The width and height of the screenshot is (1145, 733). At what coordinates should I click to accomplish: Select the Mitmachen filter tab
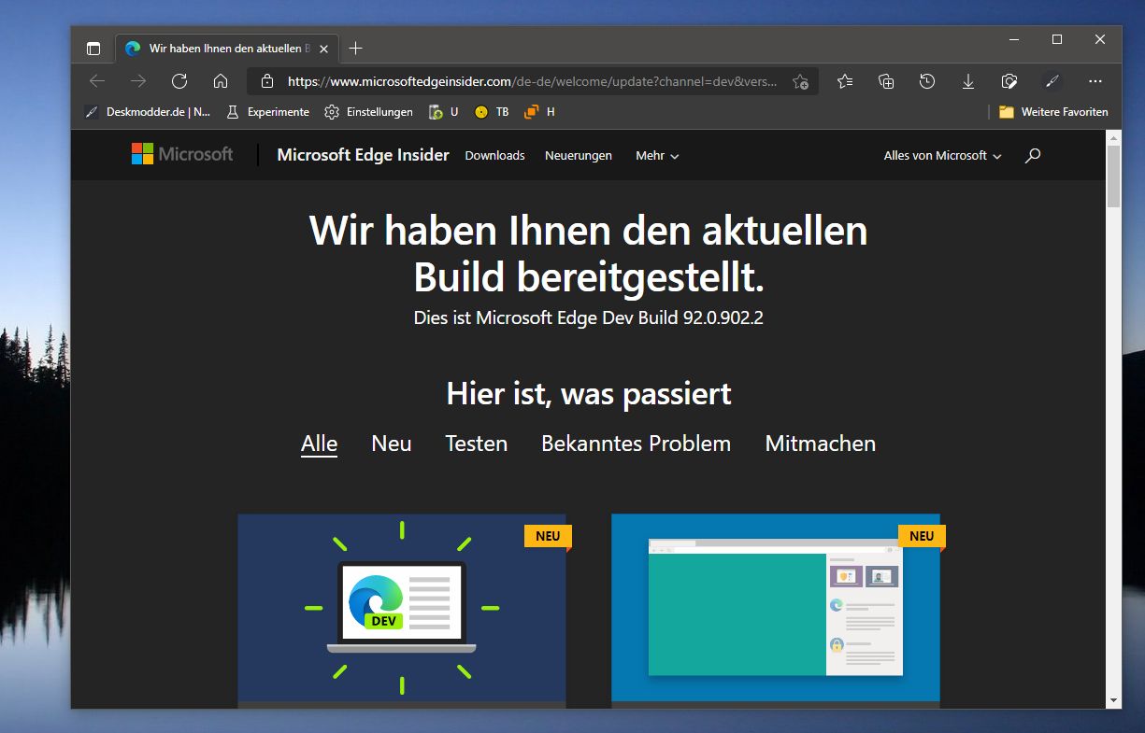click(x=820, y=444)
